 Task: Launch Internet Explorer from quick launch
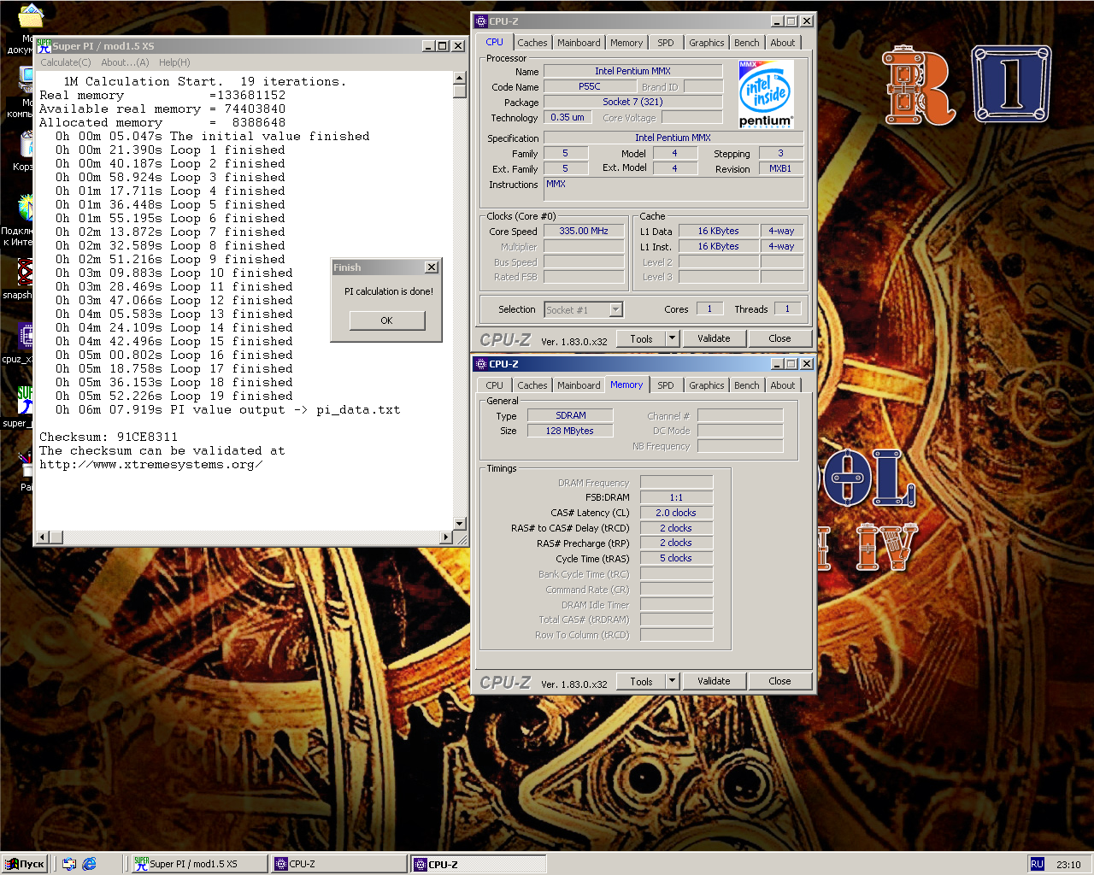click(89, 864)
